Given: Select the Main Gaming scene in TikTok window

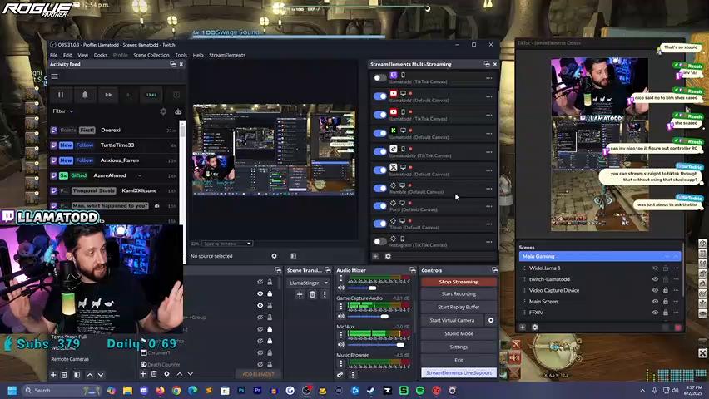Looking at the screenshot, I should click(x=600, y=256).
